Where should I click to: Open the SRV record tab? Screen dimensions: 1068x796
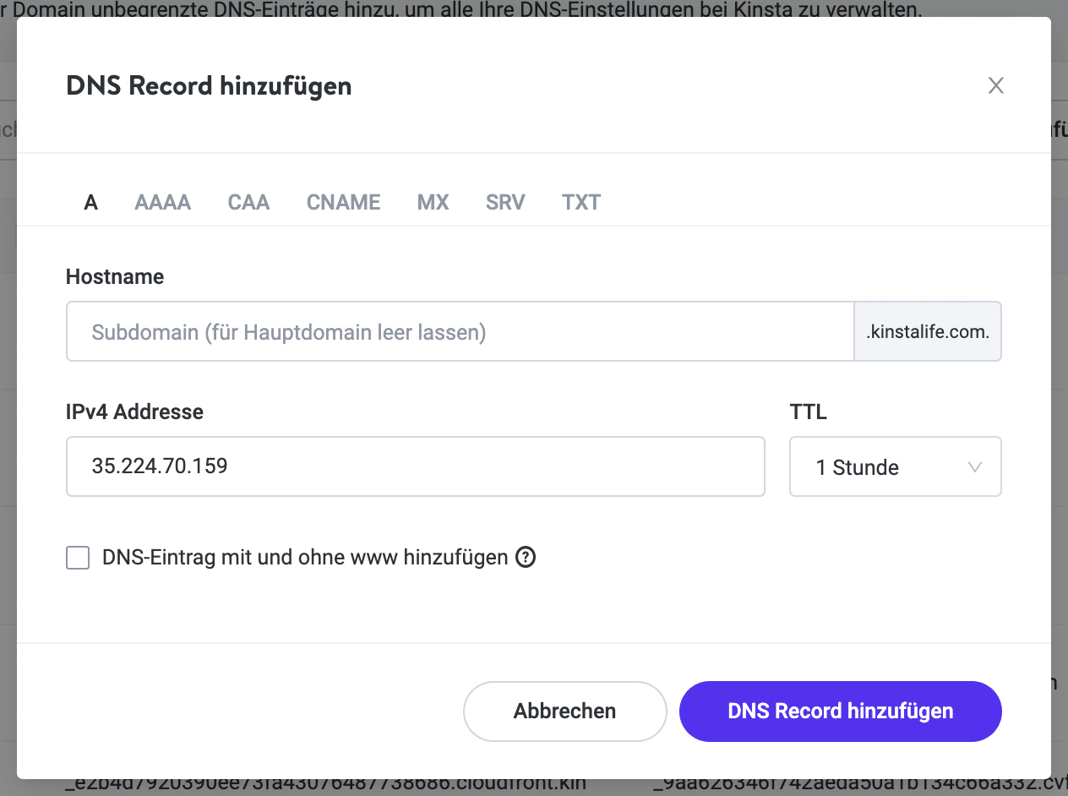tap(505, 202)
